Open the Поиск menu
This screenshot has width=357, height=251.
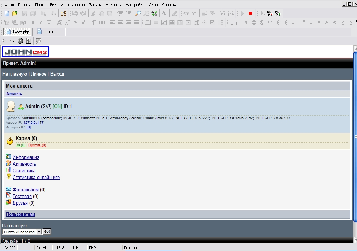click(40, 5)
